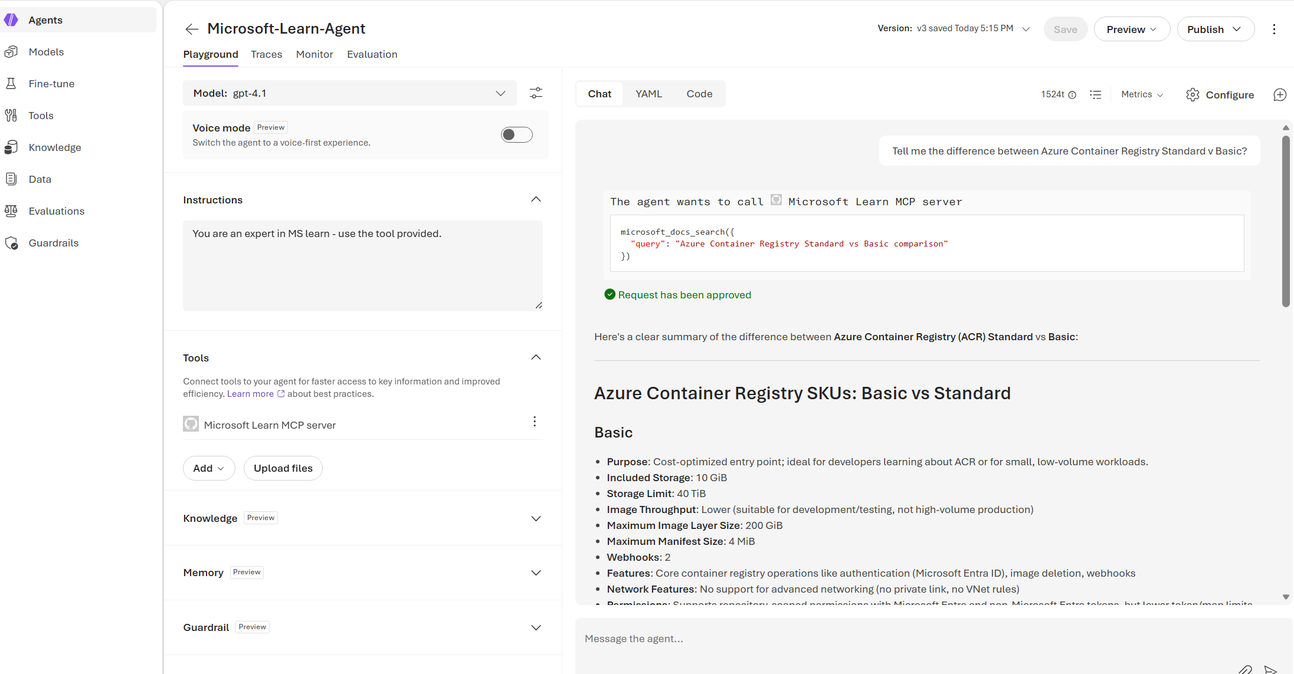
Task: Open the Metrics dropdown
Action: point(1142,94)
